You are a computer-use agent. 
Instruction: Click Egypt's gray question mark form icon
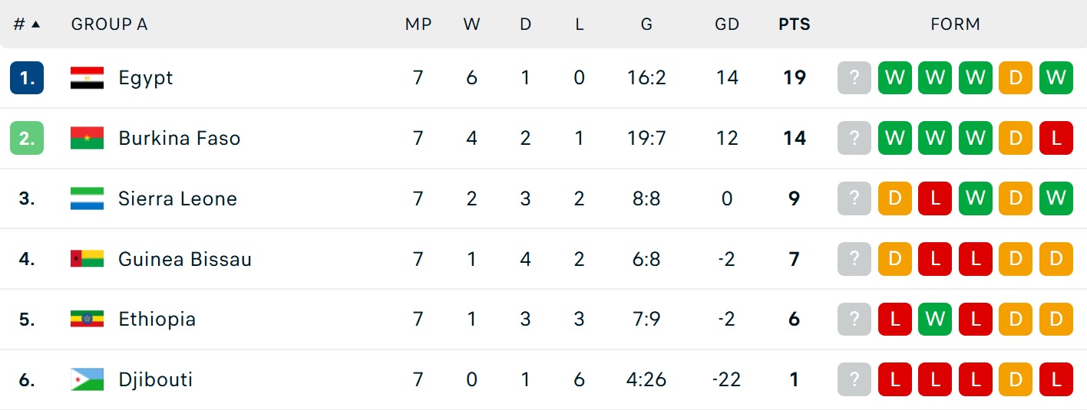[x=854, y=77]
